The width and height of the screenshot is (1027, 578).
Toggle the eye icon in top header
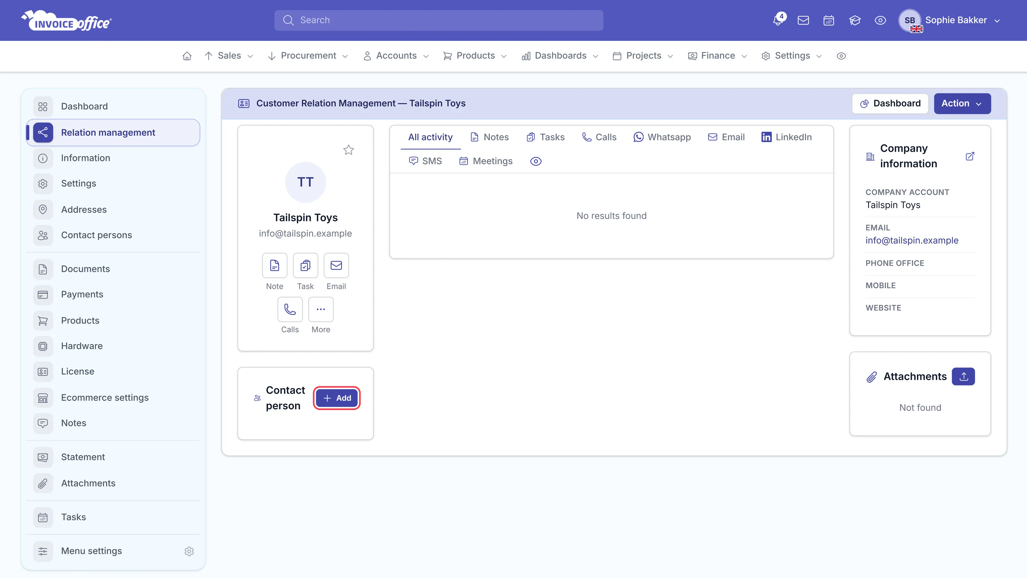pyautogui.click(x=880, y=20)
